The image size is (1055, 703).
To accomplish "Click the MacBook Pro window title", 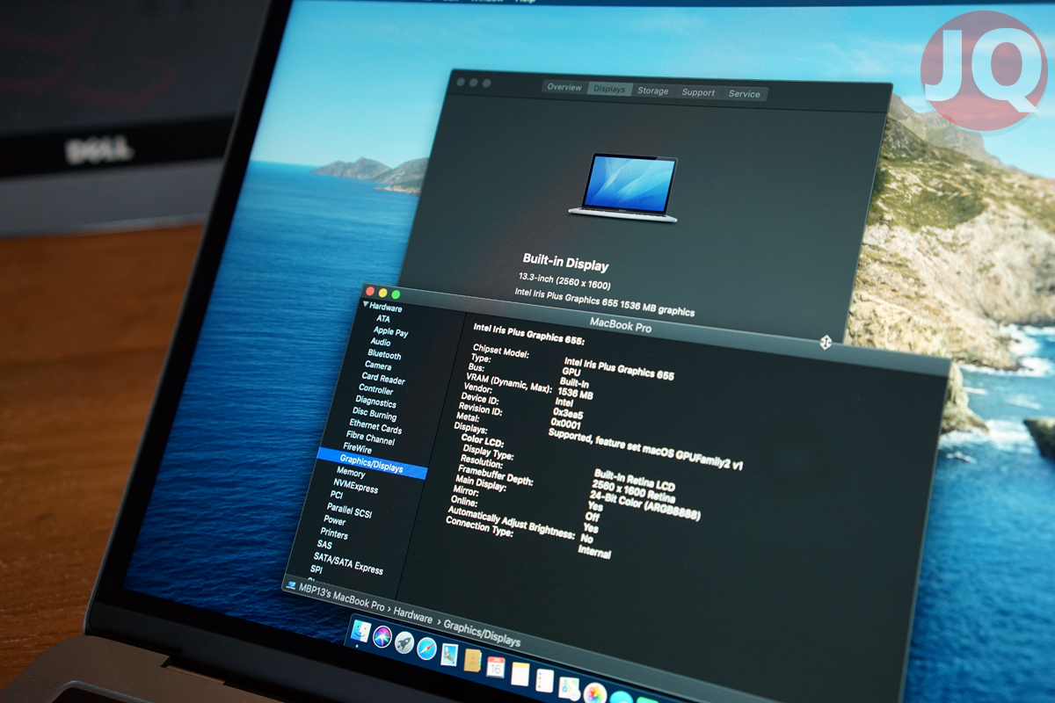I will 621,327.
